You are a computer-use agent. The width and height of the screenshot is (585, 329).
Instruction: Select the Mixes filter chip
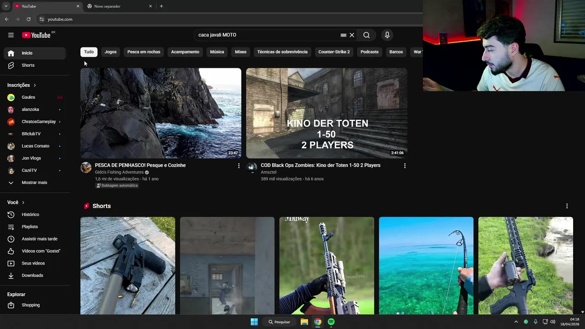point(241,52)
